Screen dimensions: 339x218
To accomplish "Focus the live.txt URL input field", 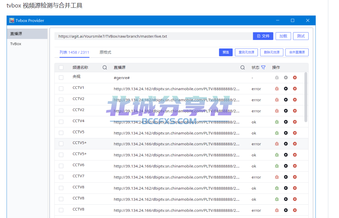I will coord(154,36).
